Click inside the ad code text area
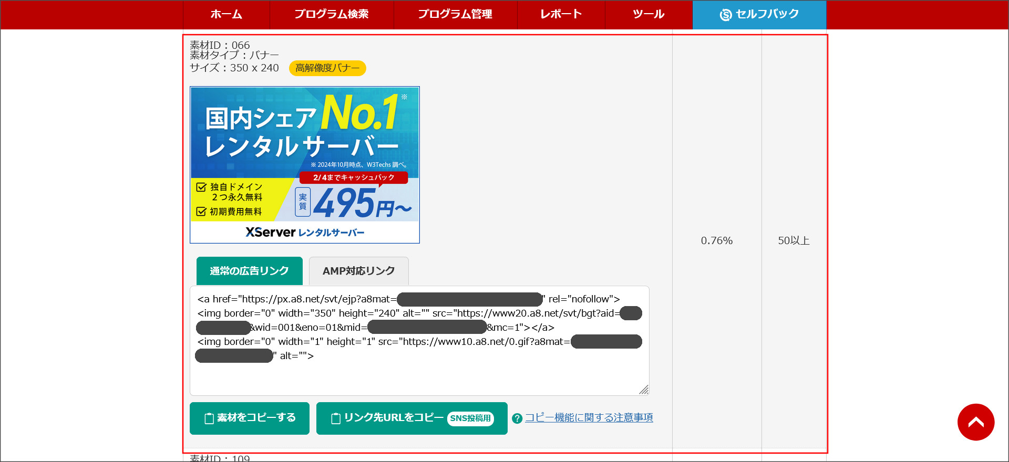Viewport: 1009px width, 462px height. coord(419,341)
